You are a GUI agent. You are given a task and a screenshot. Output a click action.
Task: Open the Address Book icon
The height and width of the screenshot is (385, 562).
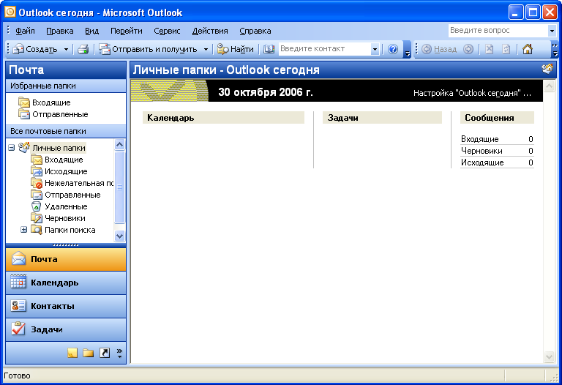269,49
